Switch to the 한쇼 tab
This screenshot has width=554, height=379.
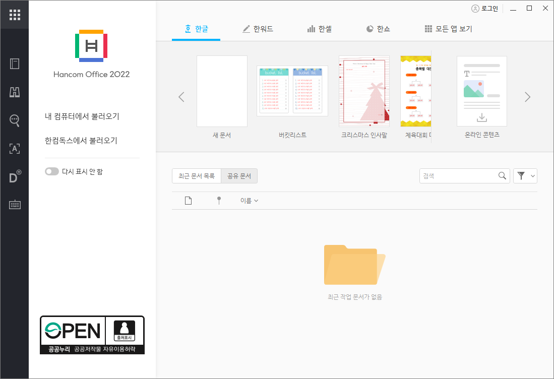[378, 29]
